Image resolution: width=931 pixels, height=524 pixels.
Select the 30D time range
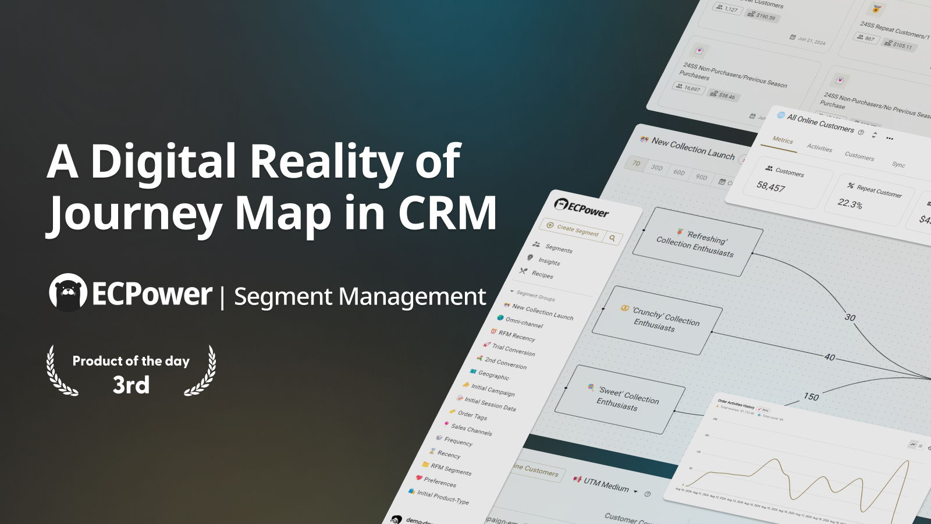tap(657, 168)
